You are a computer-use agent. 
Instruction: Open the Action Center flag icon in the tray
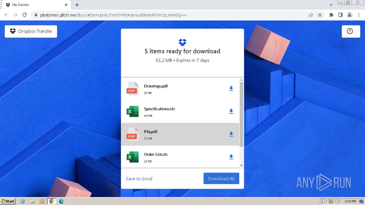click(324, 201)
